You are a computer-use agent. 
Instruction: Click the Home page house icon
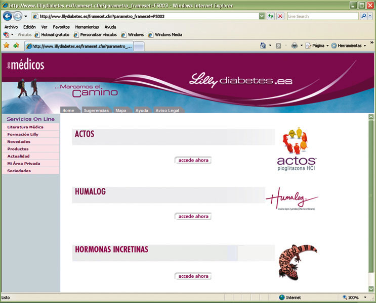point(263,45)
